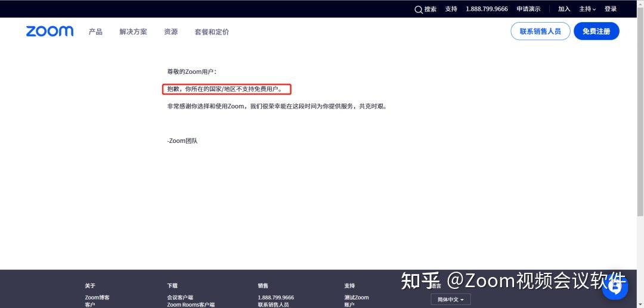This screenshot has width=644, height=308.
Task: Open 会议客户端 download link
Action: tap(180, 297)
